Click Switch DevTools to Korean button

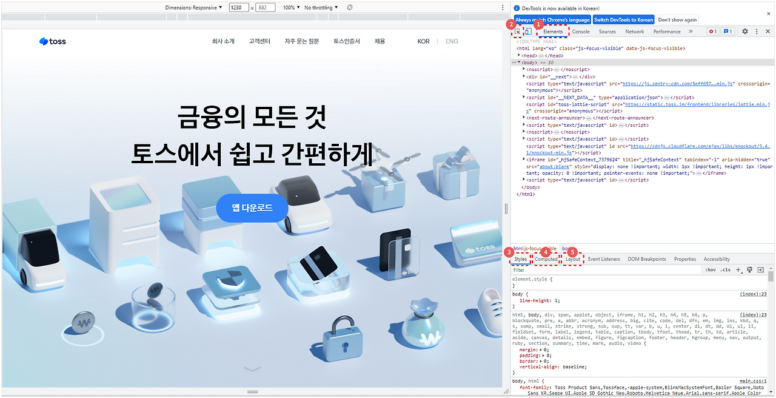(x=623, y=19)
